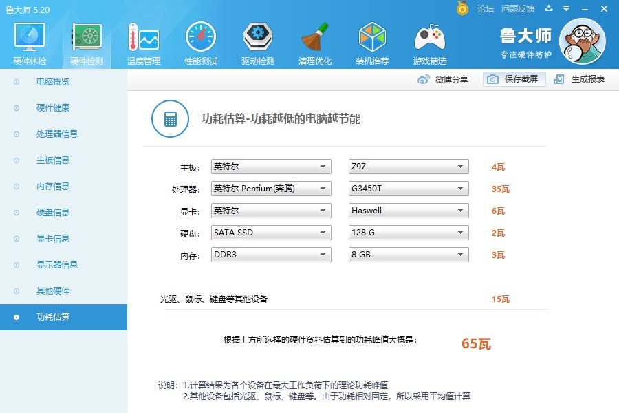Expand 内存 type dropdown DDR3
This screenshot has width=619, height=413.
[x=271, y=255]
